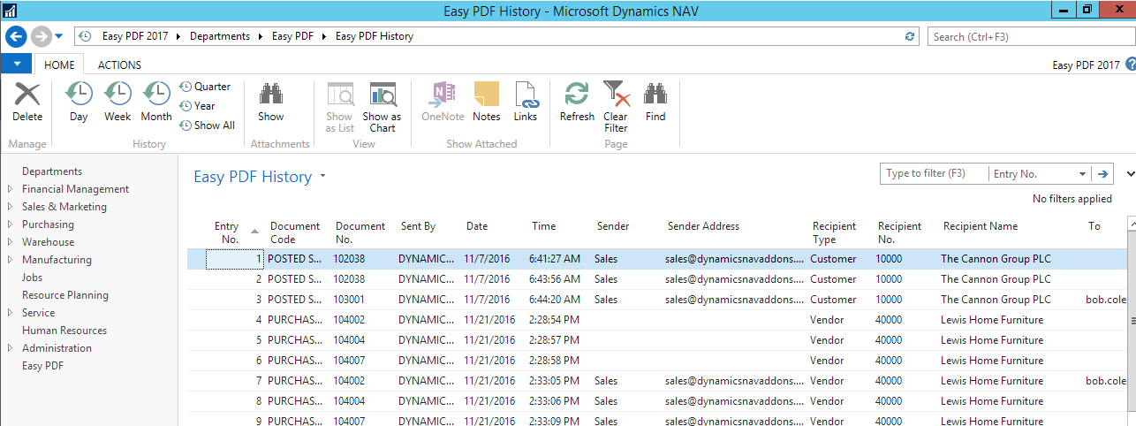The height and width of the screenshot is (426, 1136).
Task: Select document 103001 cell in entry 3
Action: pyautogui.click(x=362, y=300)
